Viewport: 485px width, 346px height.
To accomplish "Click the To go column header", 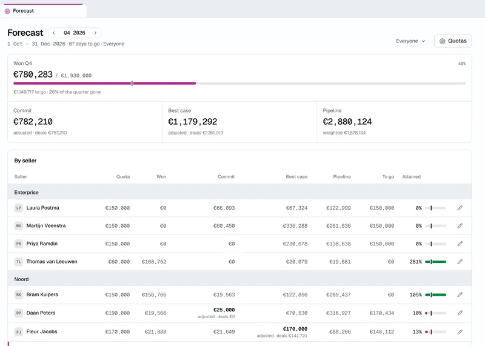I will pyautogui.click(x=388, y=176).
